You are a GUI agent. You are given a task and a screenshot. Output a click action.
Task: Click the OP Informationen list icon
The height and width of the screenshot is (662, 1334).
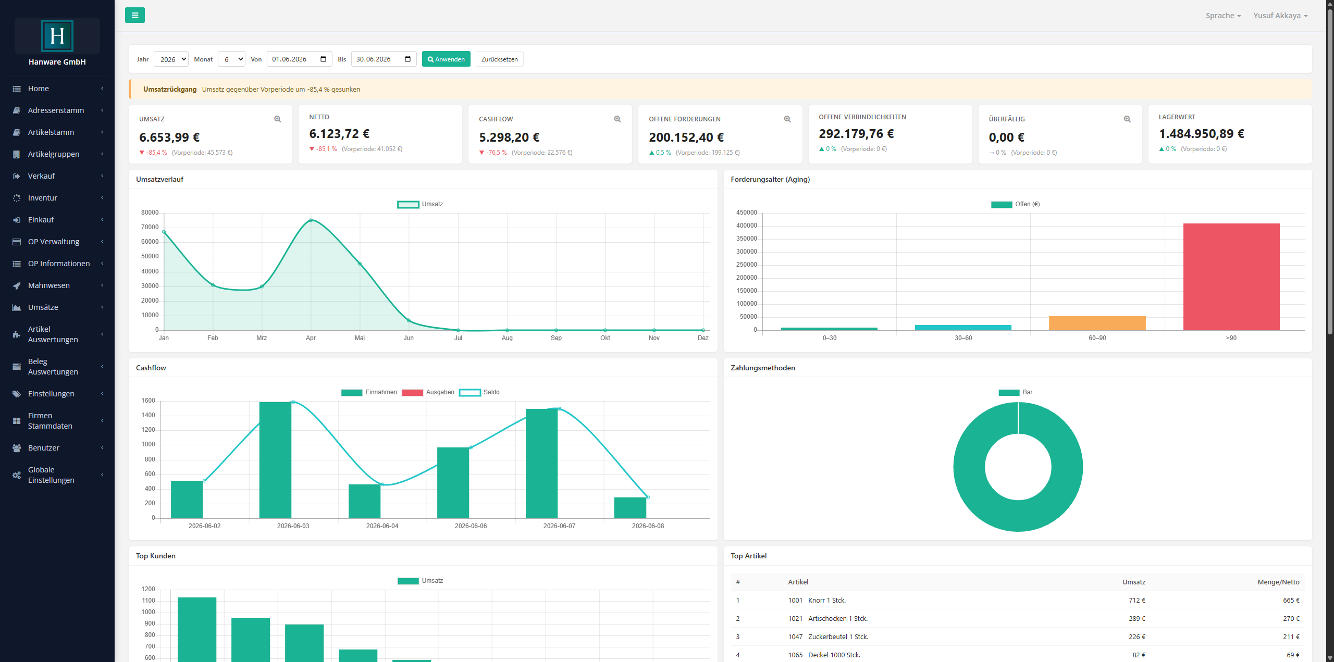click(17, 264)
